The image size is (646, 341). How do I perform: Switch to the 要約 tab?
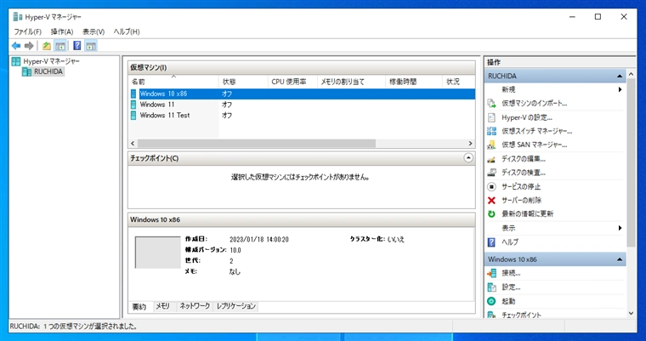tap(139, 307)
